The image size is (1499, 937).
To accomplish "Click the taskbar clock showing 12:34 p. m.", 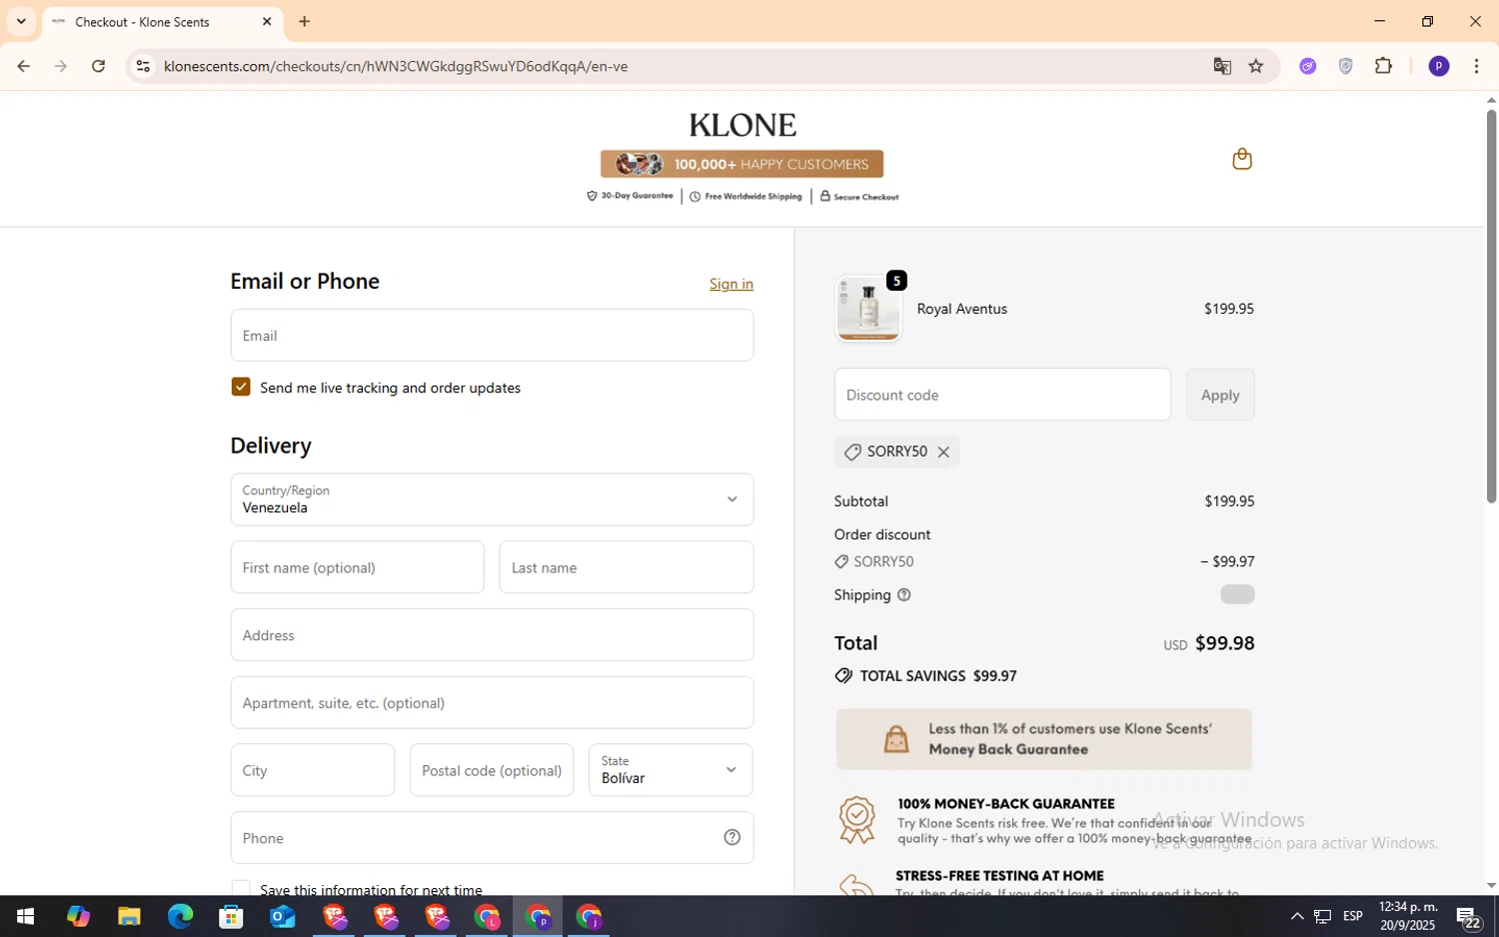I will [x=1408, y=916].
